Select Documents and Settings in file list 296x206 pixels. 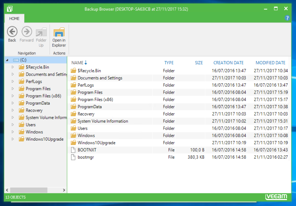(179, 78)
